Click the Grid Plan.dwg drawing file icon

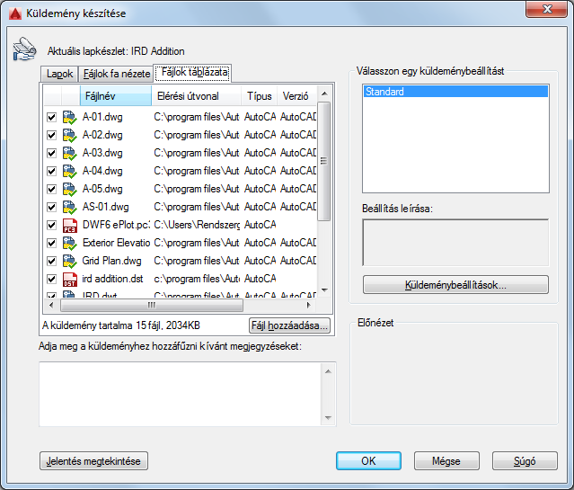(x=69, y=261)
